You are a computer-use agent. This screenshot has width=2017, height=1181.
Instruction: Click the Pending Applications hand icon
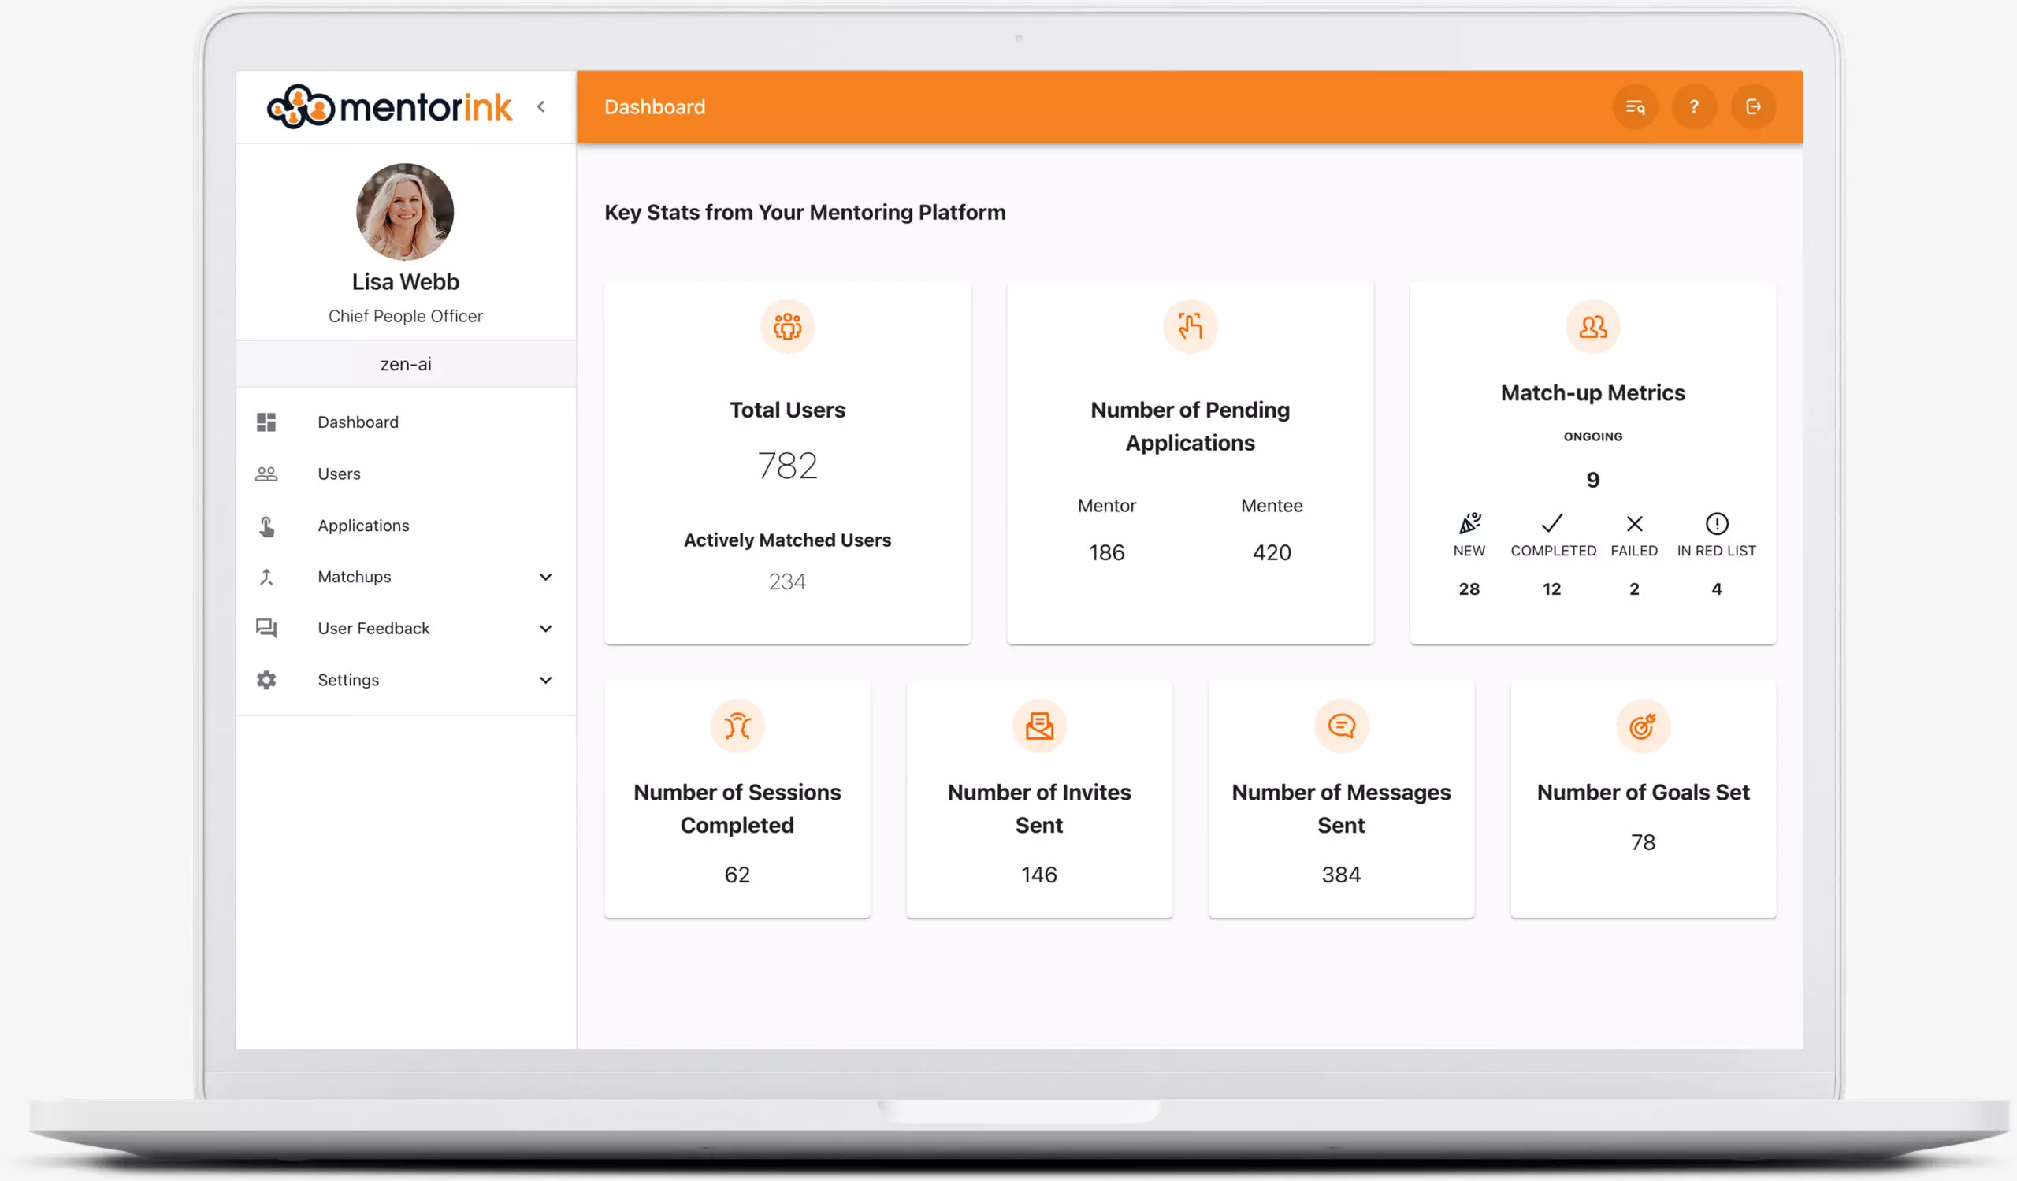tap(1190, 326)
